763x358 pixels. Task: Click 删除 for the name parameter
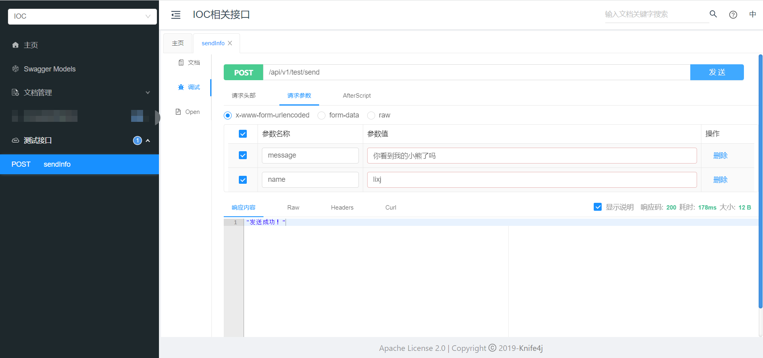coord(720,180)
